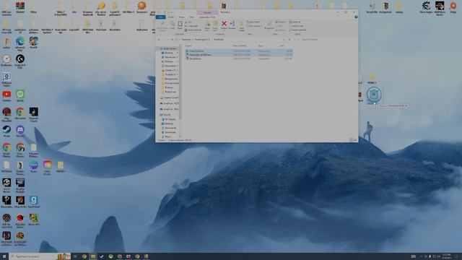Switch to the View ribbon tab
Screen dimensions: 462x260
[191, 17]
